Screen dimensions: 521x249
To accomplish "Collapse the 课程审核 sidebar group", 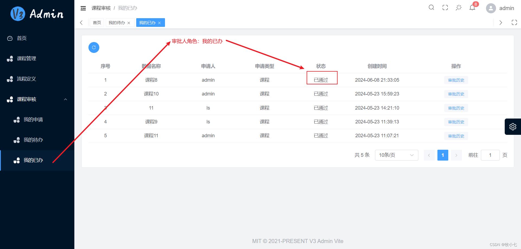I will pos(37,99).
